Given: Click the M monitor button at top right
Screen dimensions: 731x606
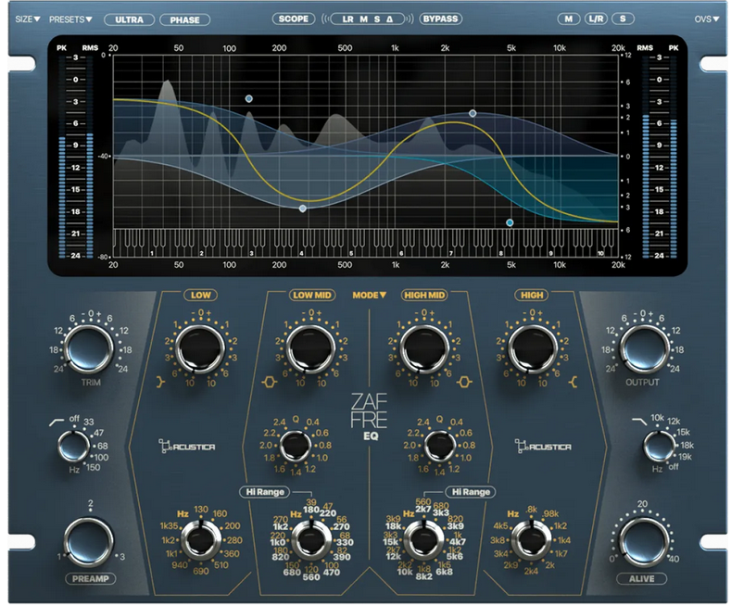Looking at the screenshot, I should pyautogui.click(x=568, y=19).
